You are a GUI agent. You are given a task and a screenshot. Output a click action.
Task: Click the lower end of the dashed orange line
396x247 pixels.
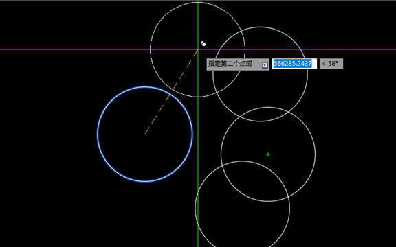pyautogui.click(x=145, y=134)
